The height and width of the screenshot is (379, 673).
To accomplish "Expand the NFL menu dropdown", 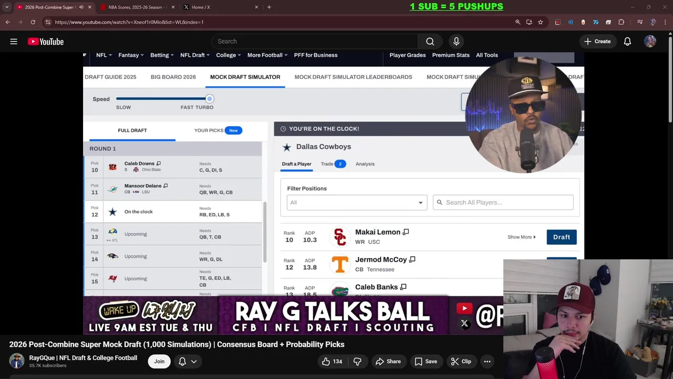I will 104,55.
